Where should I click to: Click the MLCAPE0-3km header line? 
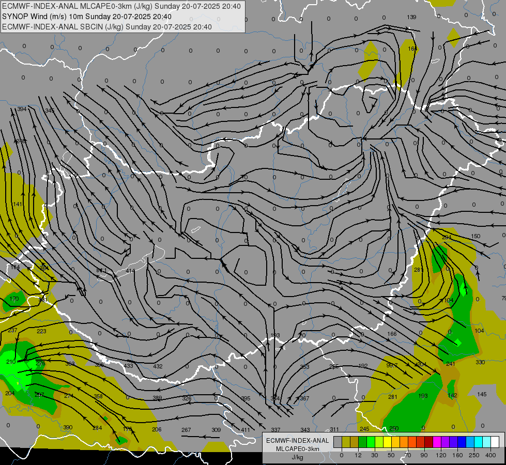click(x=121, y=6)
